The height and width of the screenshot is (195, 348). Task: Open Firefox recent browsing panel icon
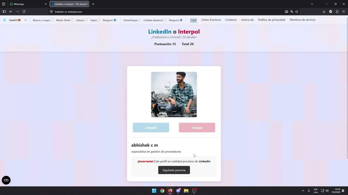[4, 4]
